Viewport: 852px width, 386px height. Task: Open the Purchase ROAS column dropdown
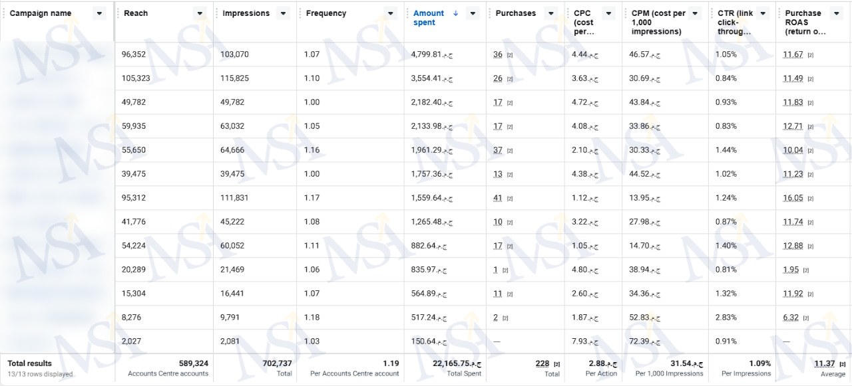(x=836, y=13)
